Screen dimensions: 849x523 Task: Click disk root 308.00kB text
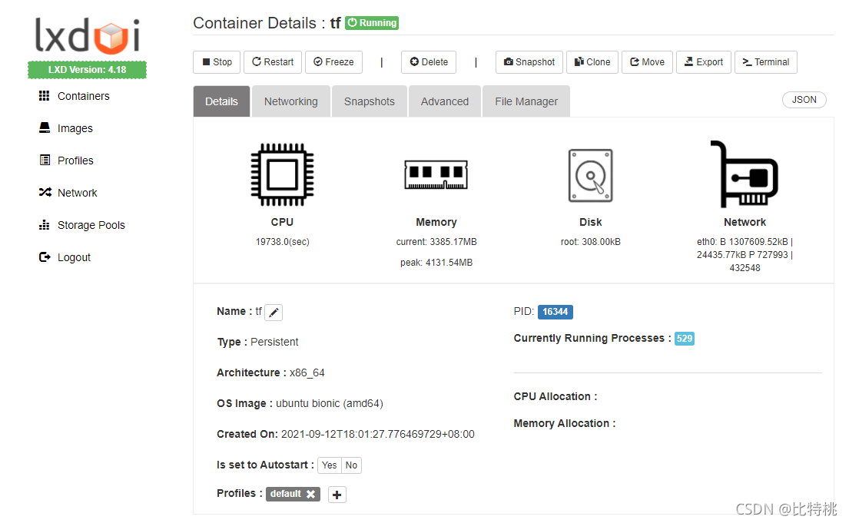click(x=590, y=241)
